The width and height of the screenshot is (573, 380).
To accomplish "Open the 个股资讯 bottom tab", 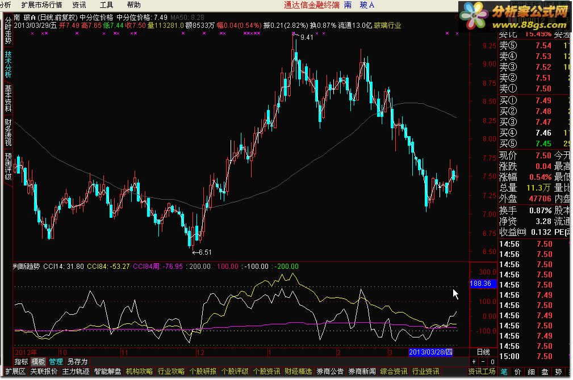I will (x=266, y=371).
